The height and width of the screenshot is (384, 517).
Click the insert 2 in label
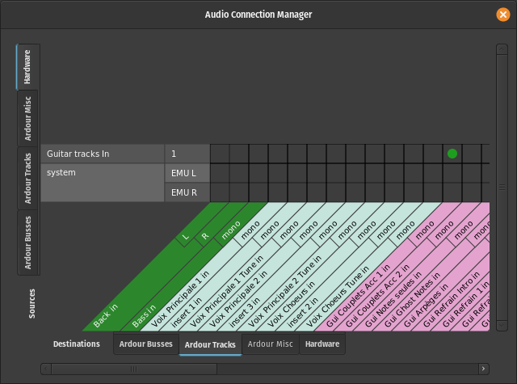pos(303,312)
